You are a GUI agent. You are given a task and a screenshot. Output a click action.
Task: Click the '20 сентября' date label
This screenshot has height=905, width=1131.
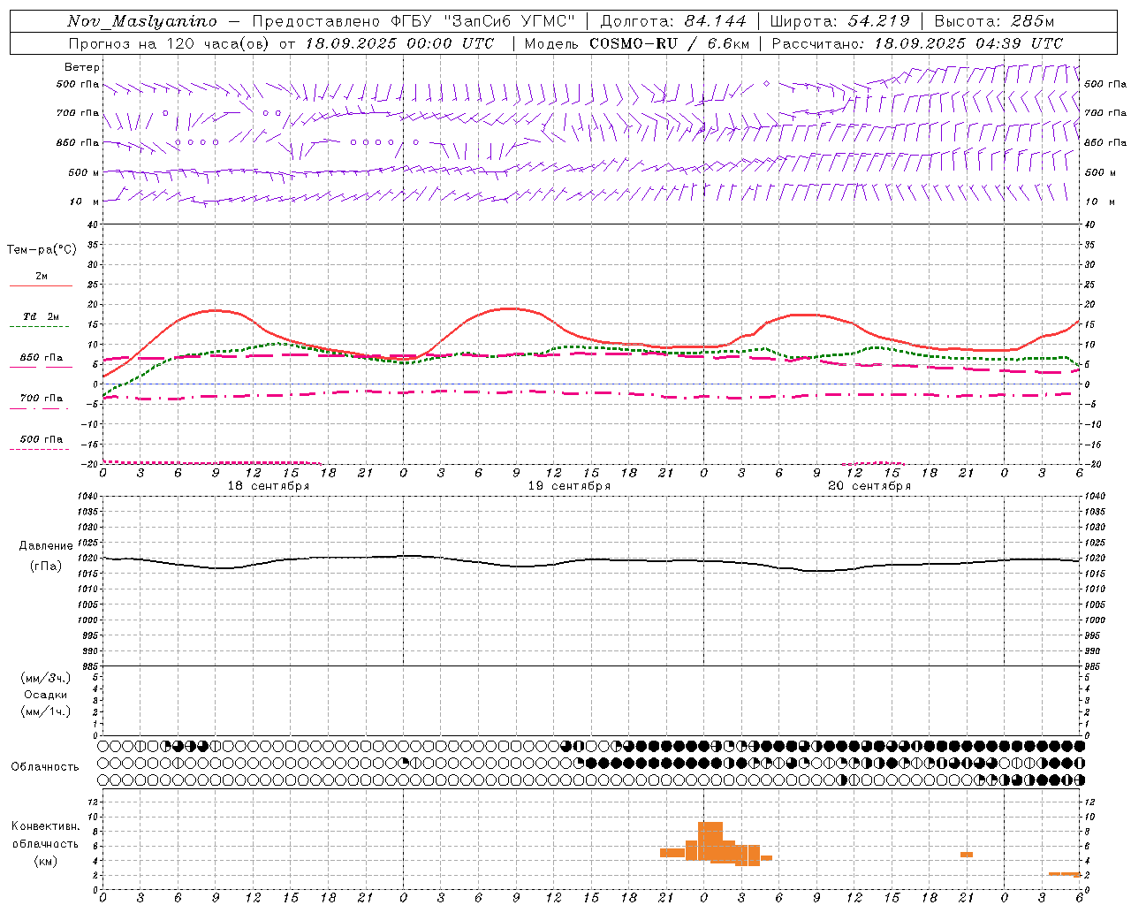869,485
